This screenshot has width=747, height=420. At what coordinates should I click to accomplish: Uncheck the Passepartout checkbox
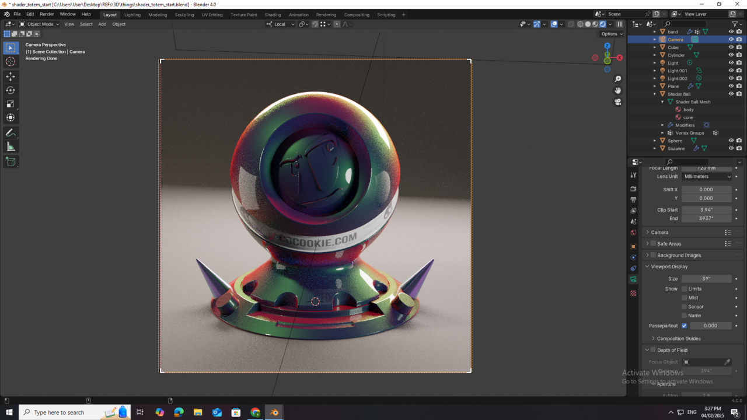coord(684,325)
